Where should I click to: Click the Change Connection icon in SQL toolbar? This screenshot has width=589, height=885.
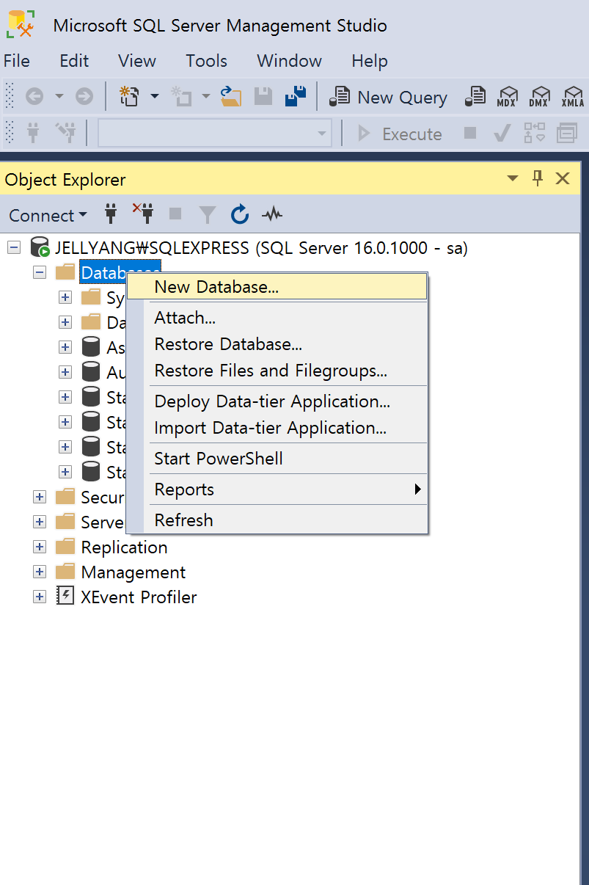(66, 134)
